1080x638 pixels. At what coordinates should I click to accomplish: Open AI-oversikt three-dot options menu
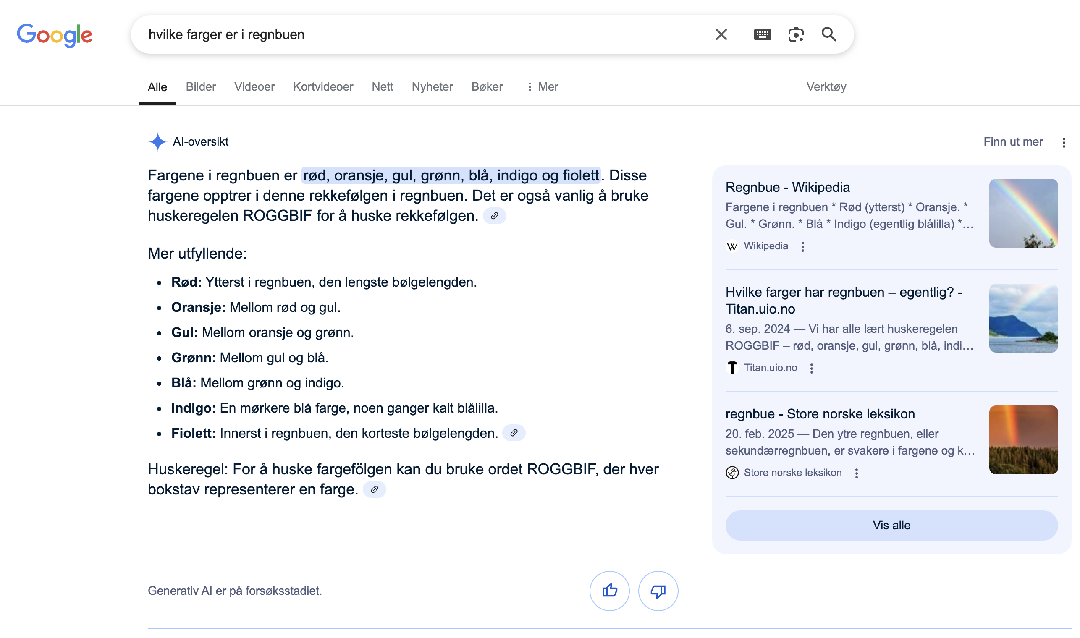[x=1063, y=142]
